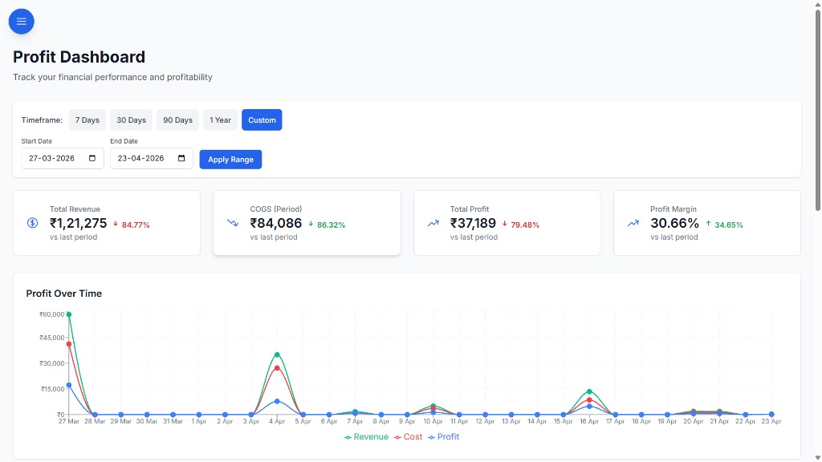Select the 90 Days timeframe
The height and width of the screenshot is (462, 822).
pos(177,120)
